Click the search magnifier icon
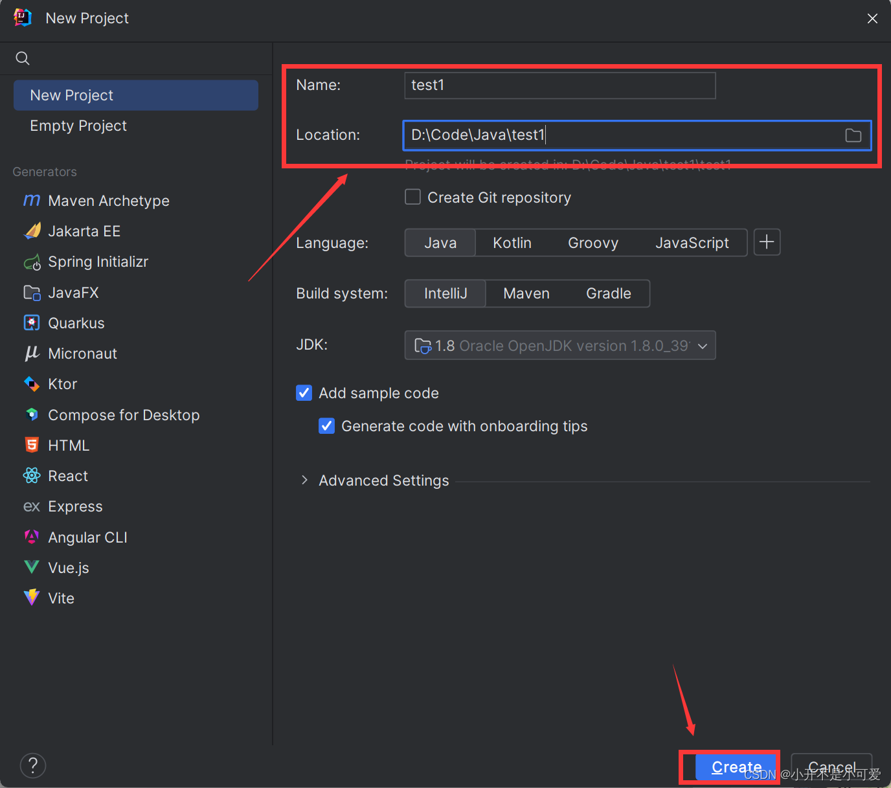891x788 pixels. [x=23, y=58]
